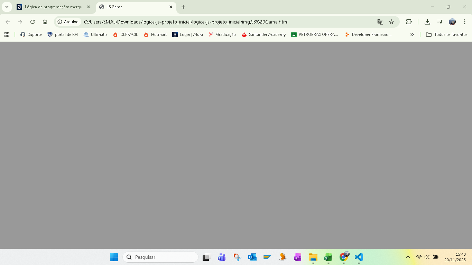
Task: Open the tab search dropdown arrow
Action: click(7, 7)
